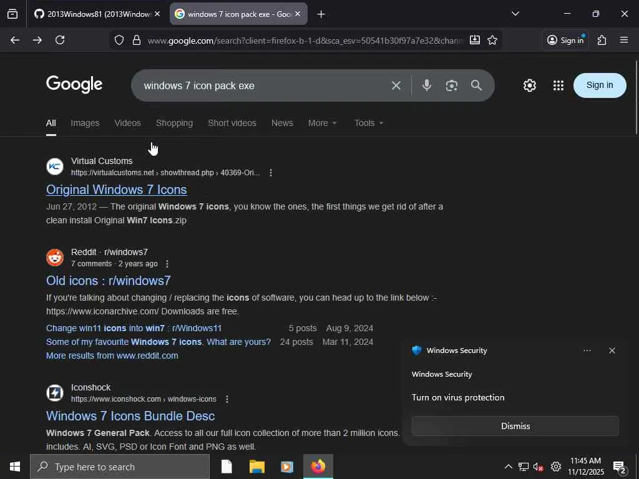Viewport: 639px width, 479px height.
Task: Click the Reddit favicon in results
Action: click(x=55, y=258)
